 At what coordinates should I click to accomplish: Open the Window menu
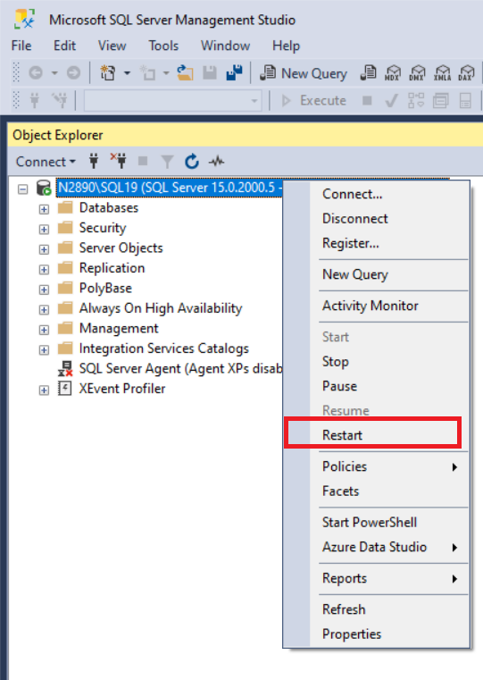tap(225, 46)
